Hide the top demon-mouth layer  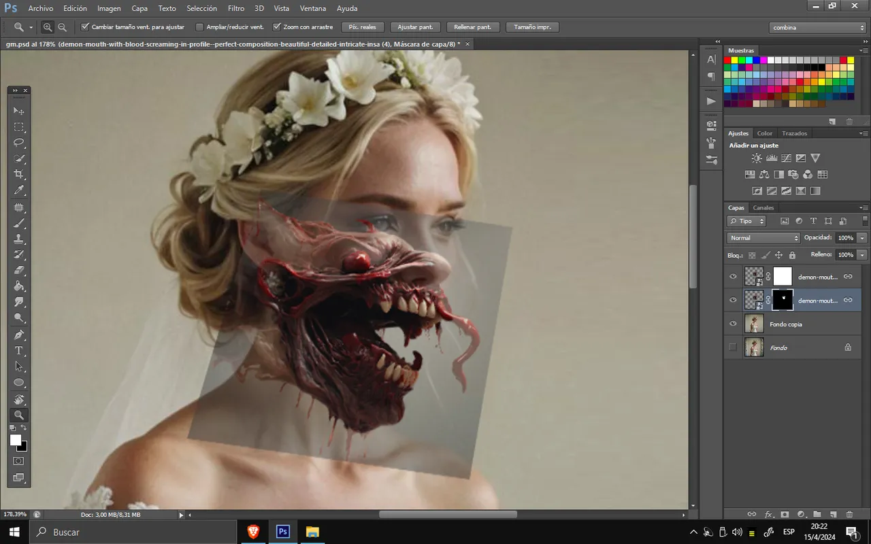[733, 277]
